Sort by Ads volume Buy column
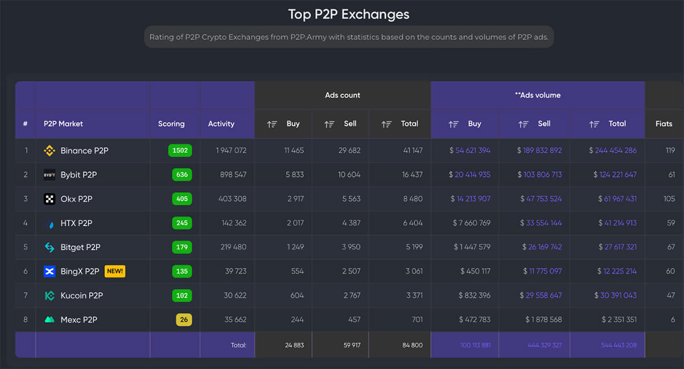 click(x=453, y=124)
